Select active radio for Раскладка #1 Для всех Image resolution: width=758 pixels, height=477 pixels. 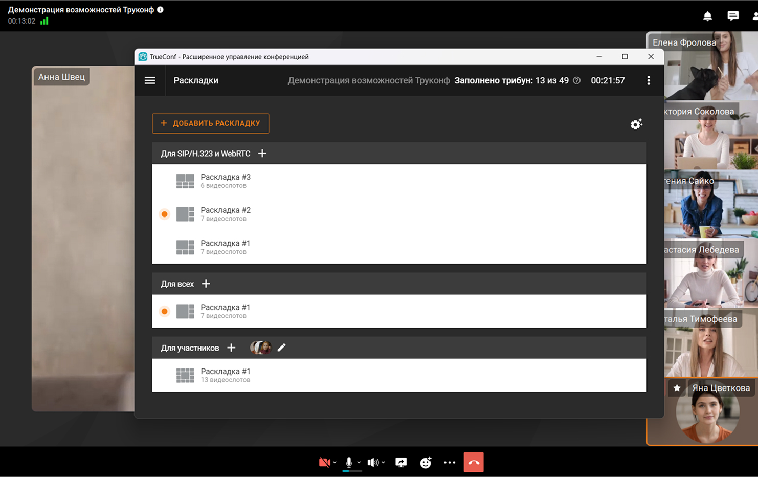click(x=164, y=311)
